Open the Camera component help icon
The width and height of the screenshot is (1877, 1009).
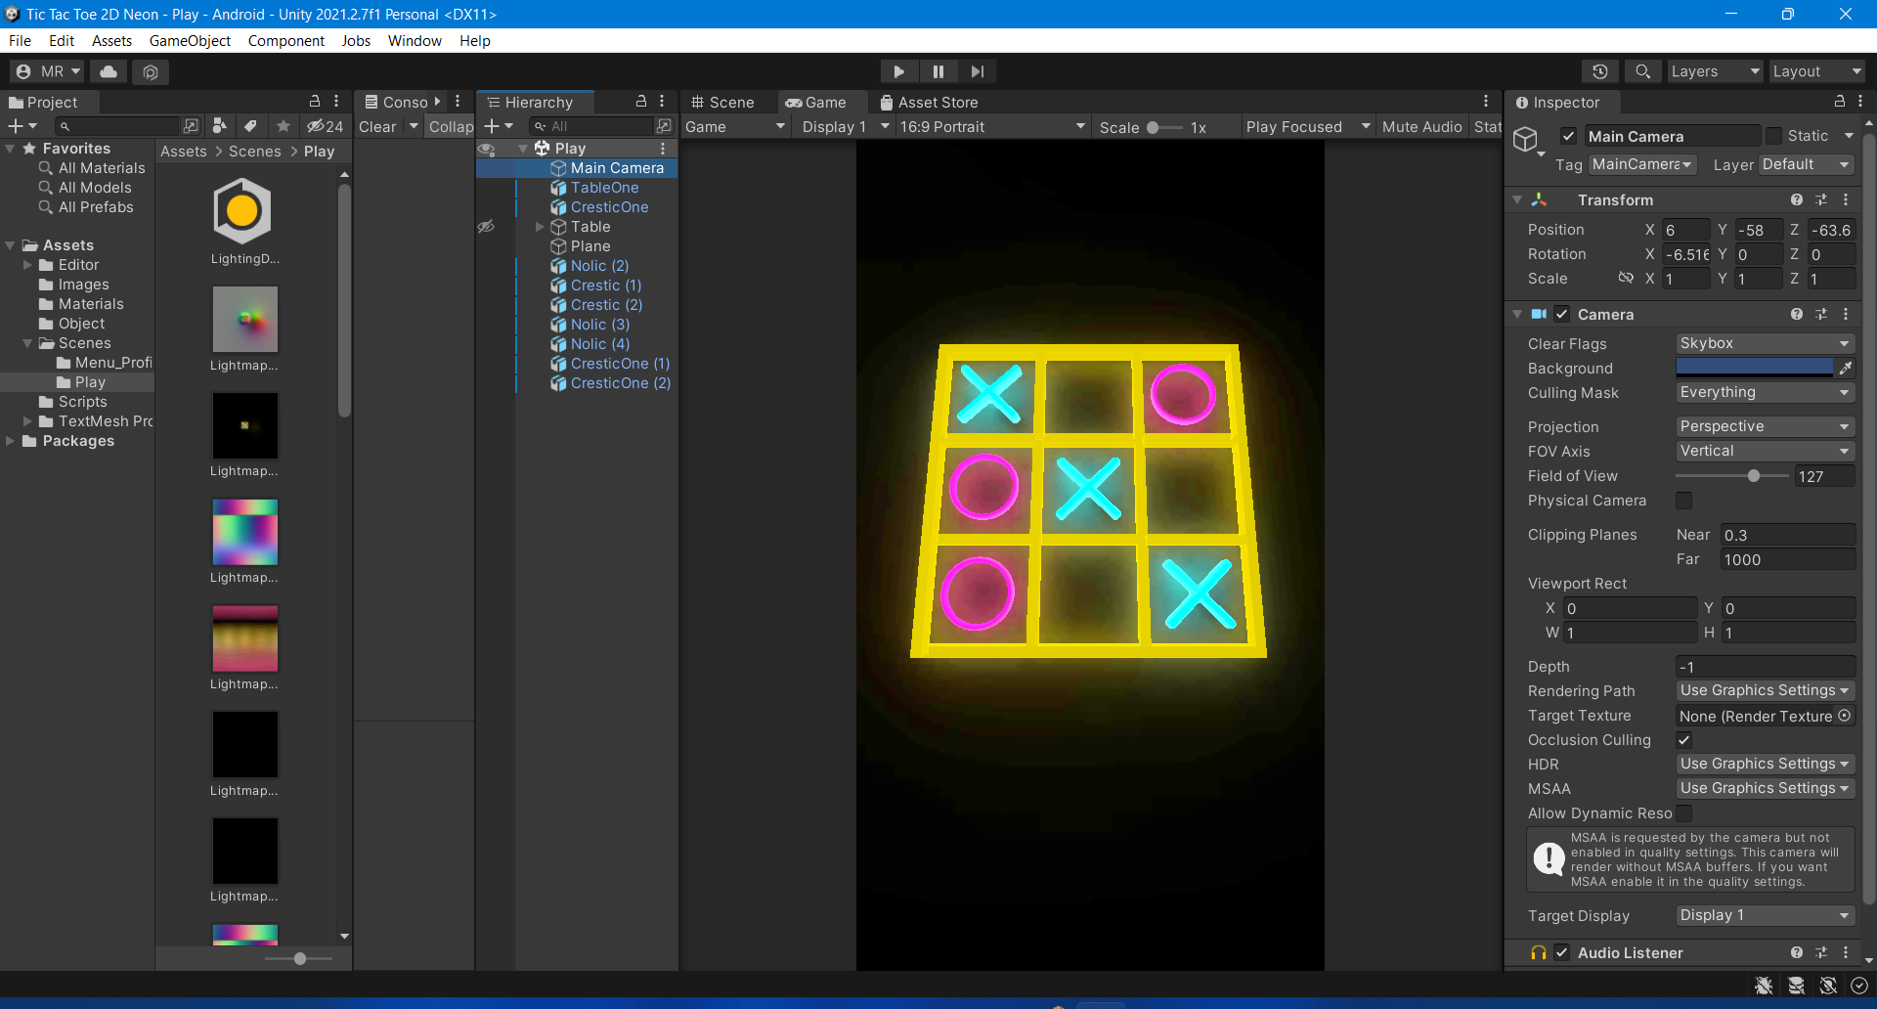(1796, 315)
